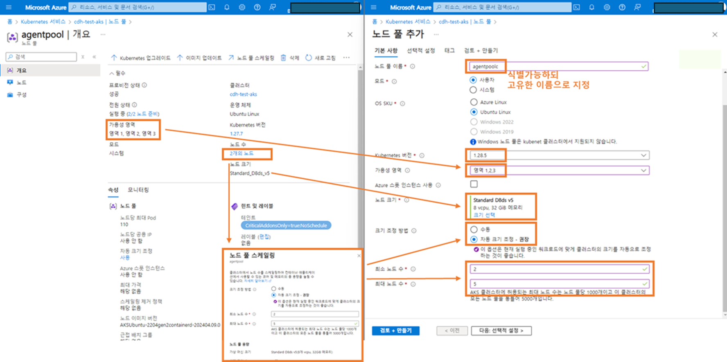Click info icon next to 전원 상태

click(134, 105)
